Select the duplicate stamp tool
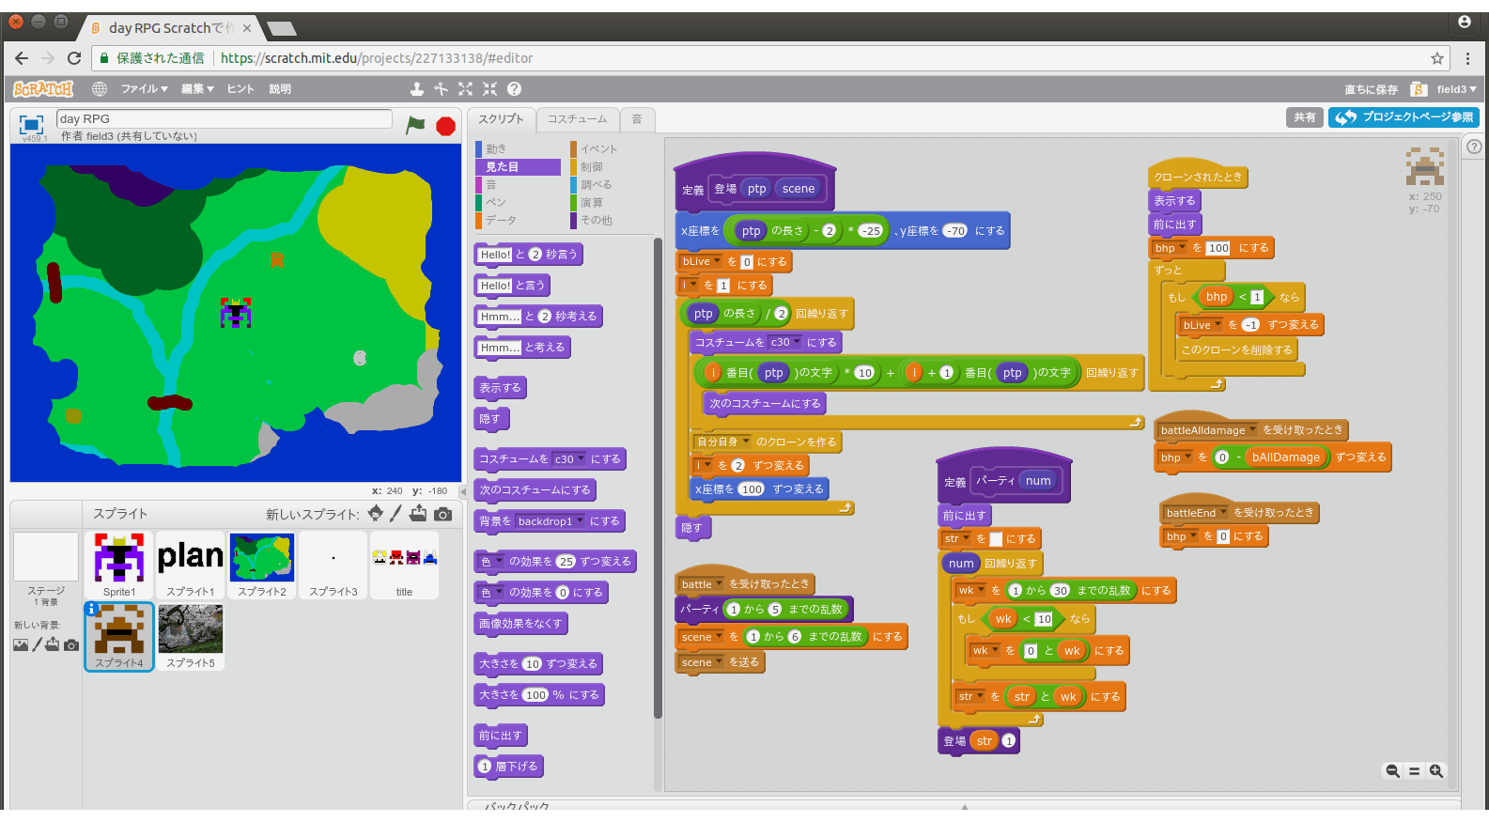This screenshot has height=822, width=1489. (417, 88)
